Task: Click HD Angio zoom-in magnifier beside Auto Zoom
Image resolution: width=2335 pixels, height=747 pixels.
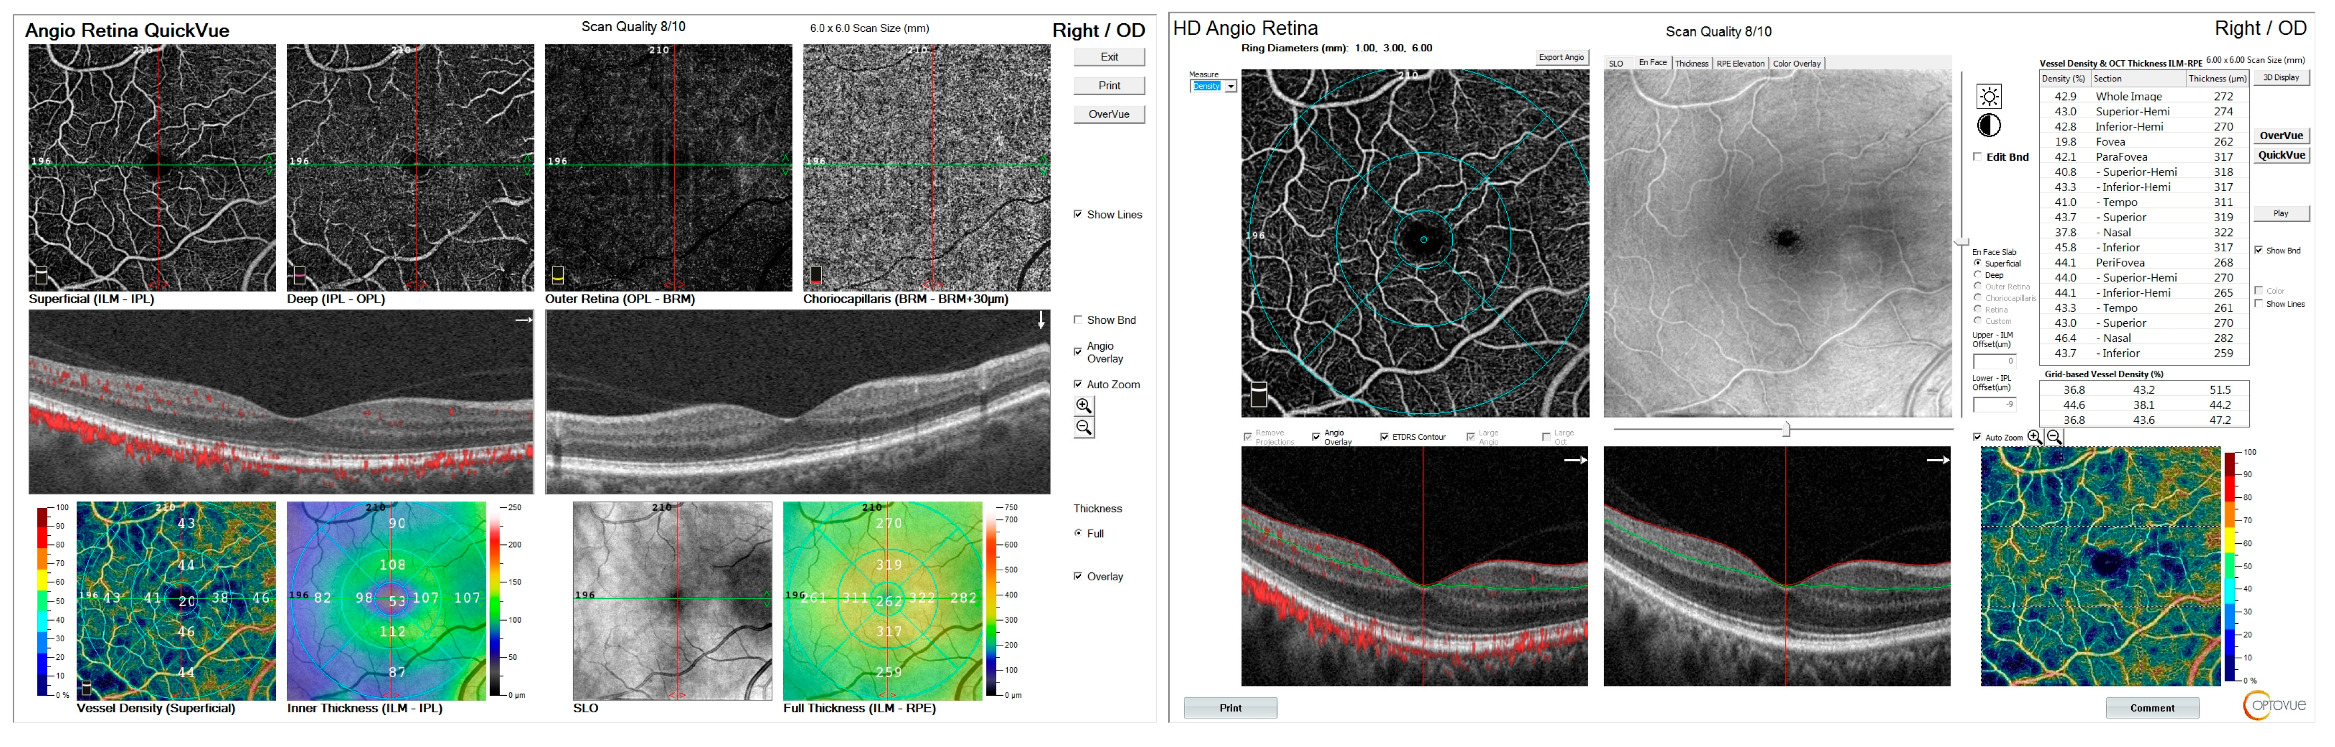Action: point(2035,437)
